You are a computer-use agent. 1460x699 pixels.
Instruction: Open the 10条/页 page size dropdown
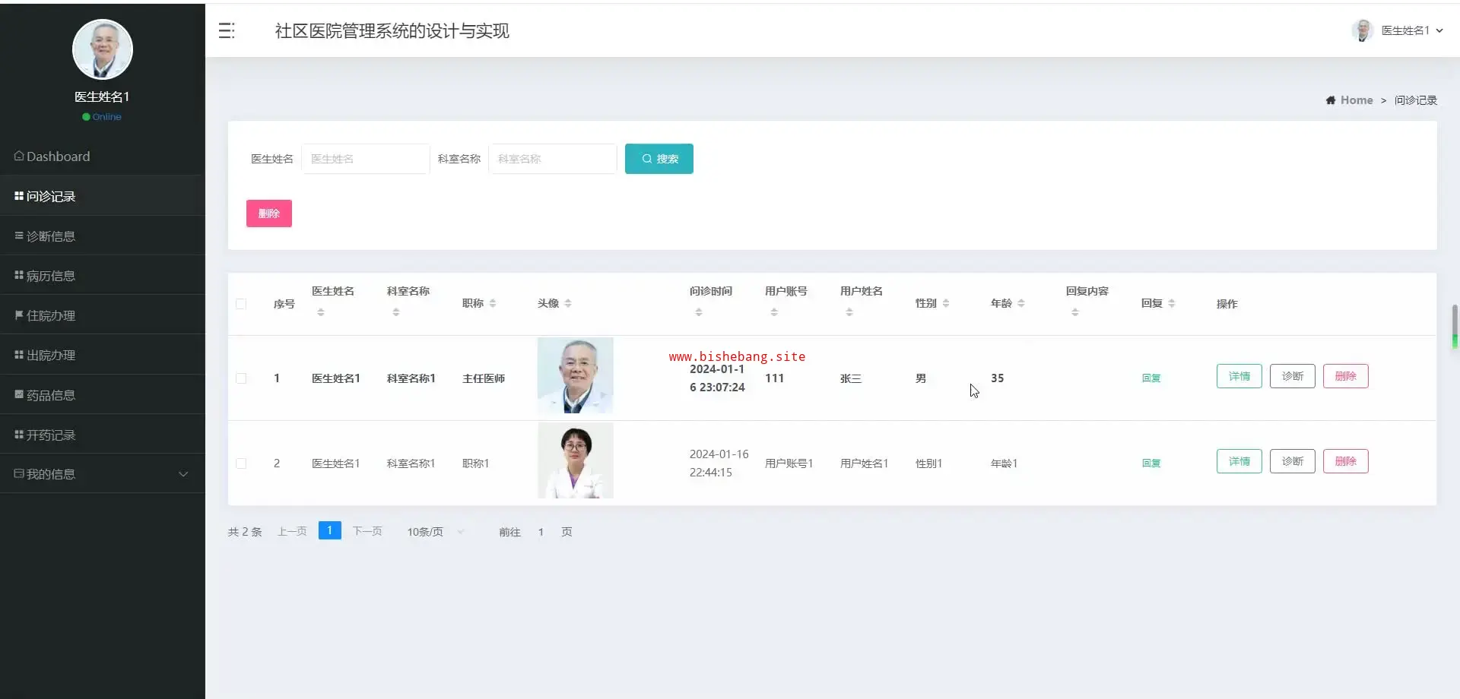coord(435,532)
